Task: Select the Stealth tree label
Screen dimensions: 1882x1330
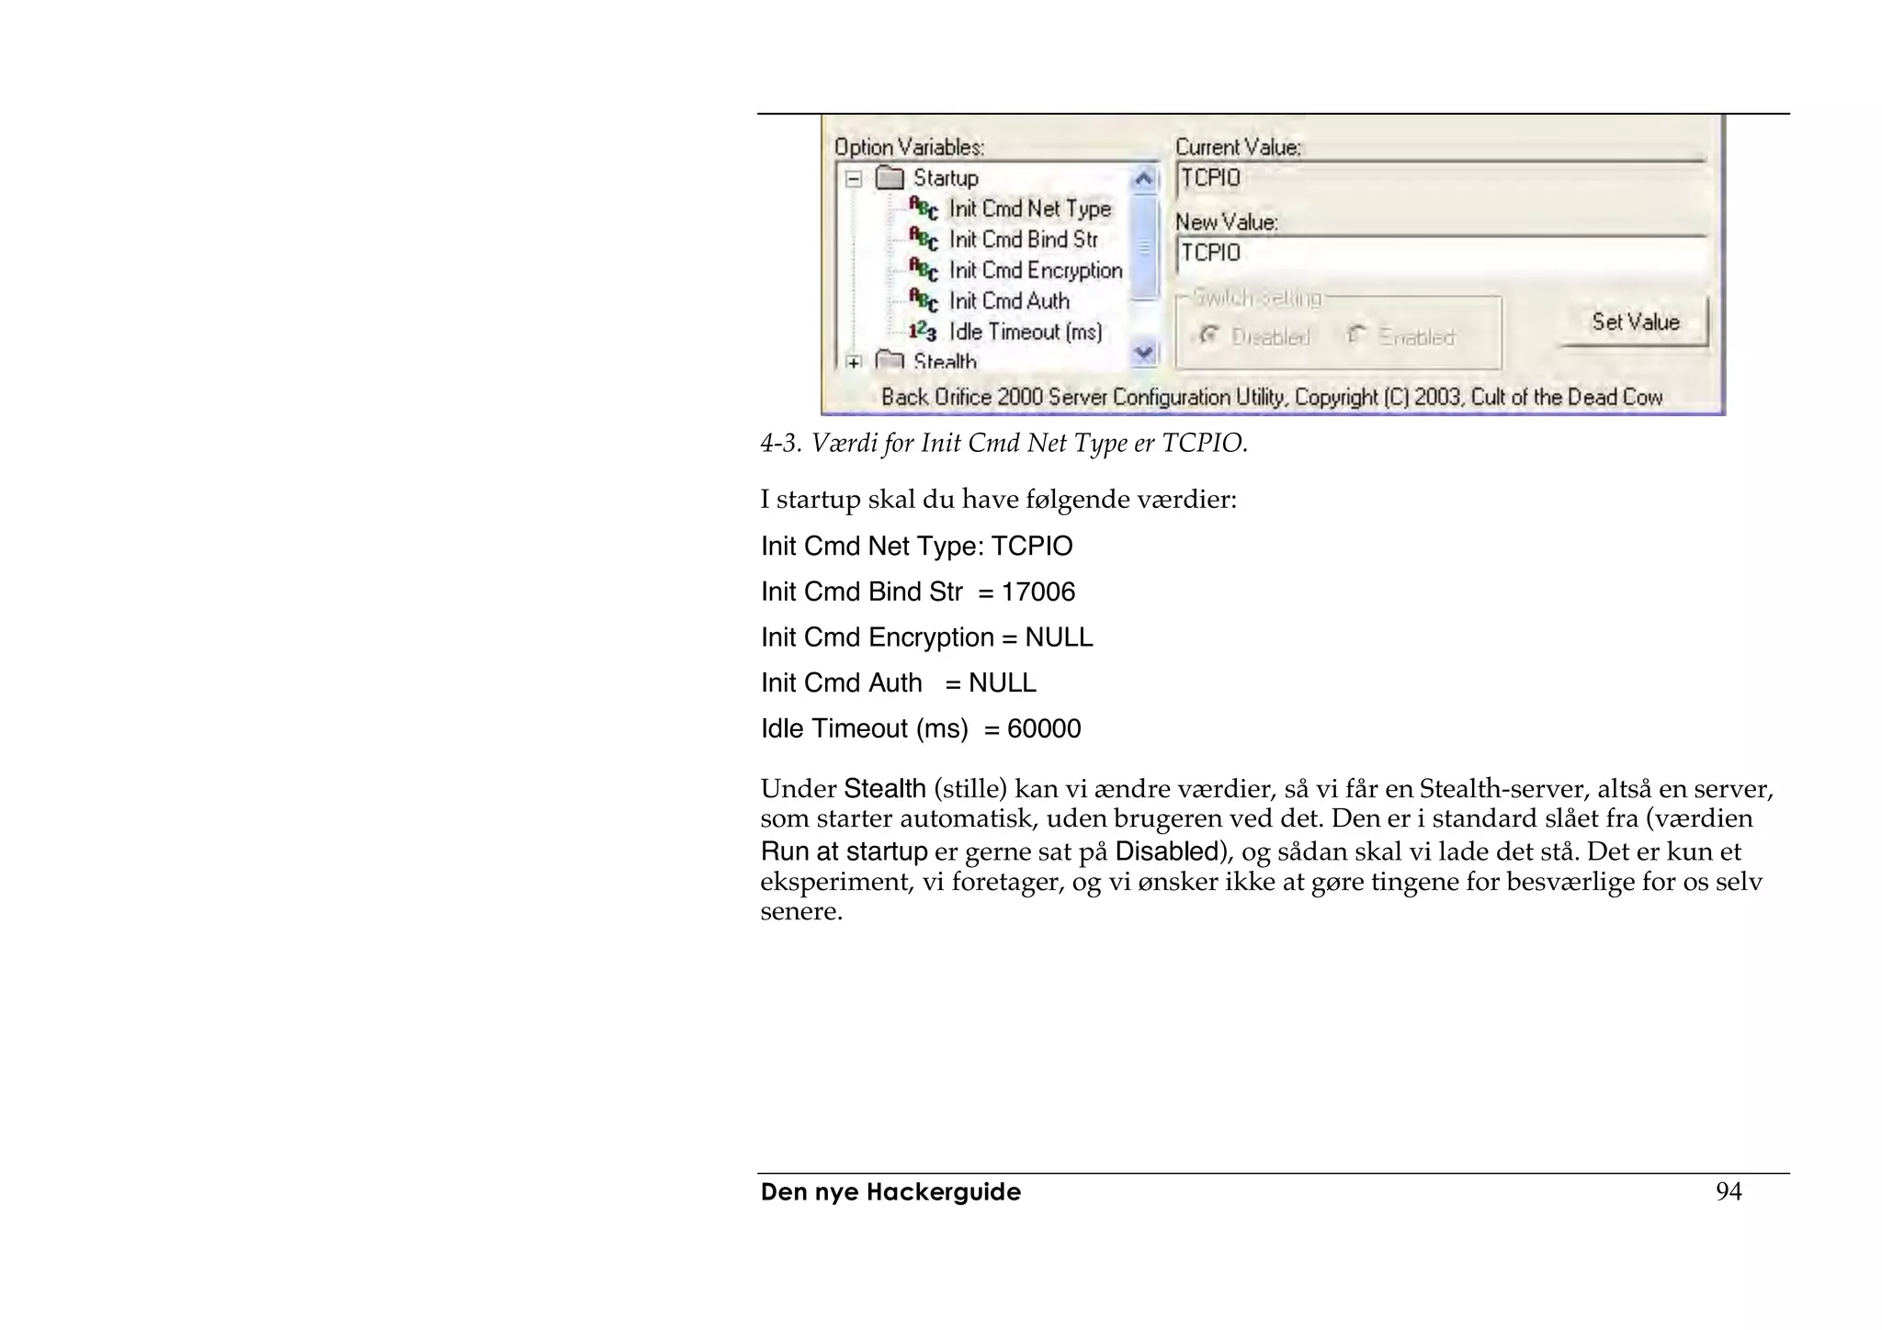Action: (945, 361)
